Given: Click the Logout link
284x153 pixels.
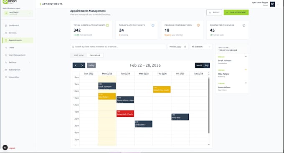Looking at the screenshot, I should tap(12, 148).
